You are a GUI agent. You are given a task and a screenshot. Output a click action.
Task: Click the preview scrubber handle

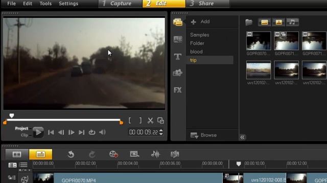(12, 115)
